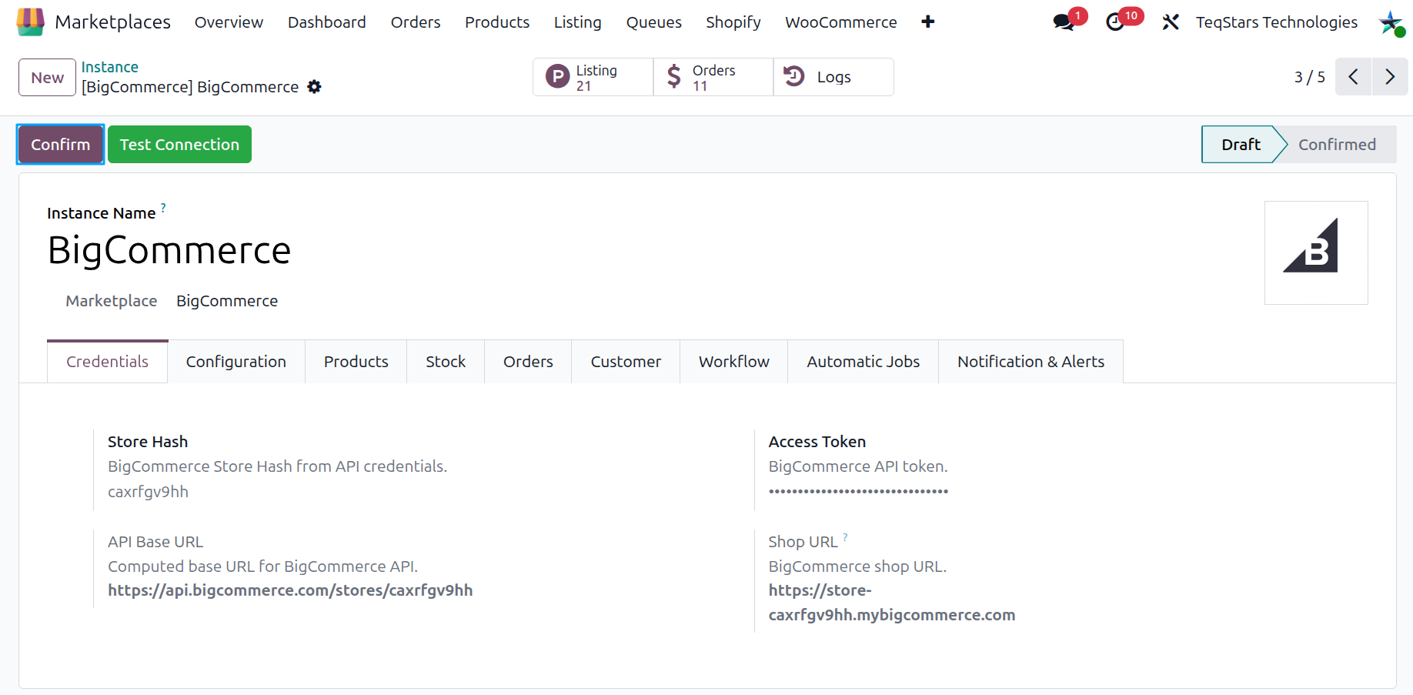Click the New record button
This screenshot has width=1413, height=695.
coord(48,77)
